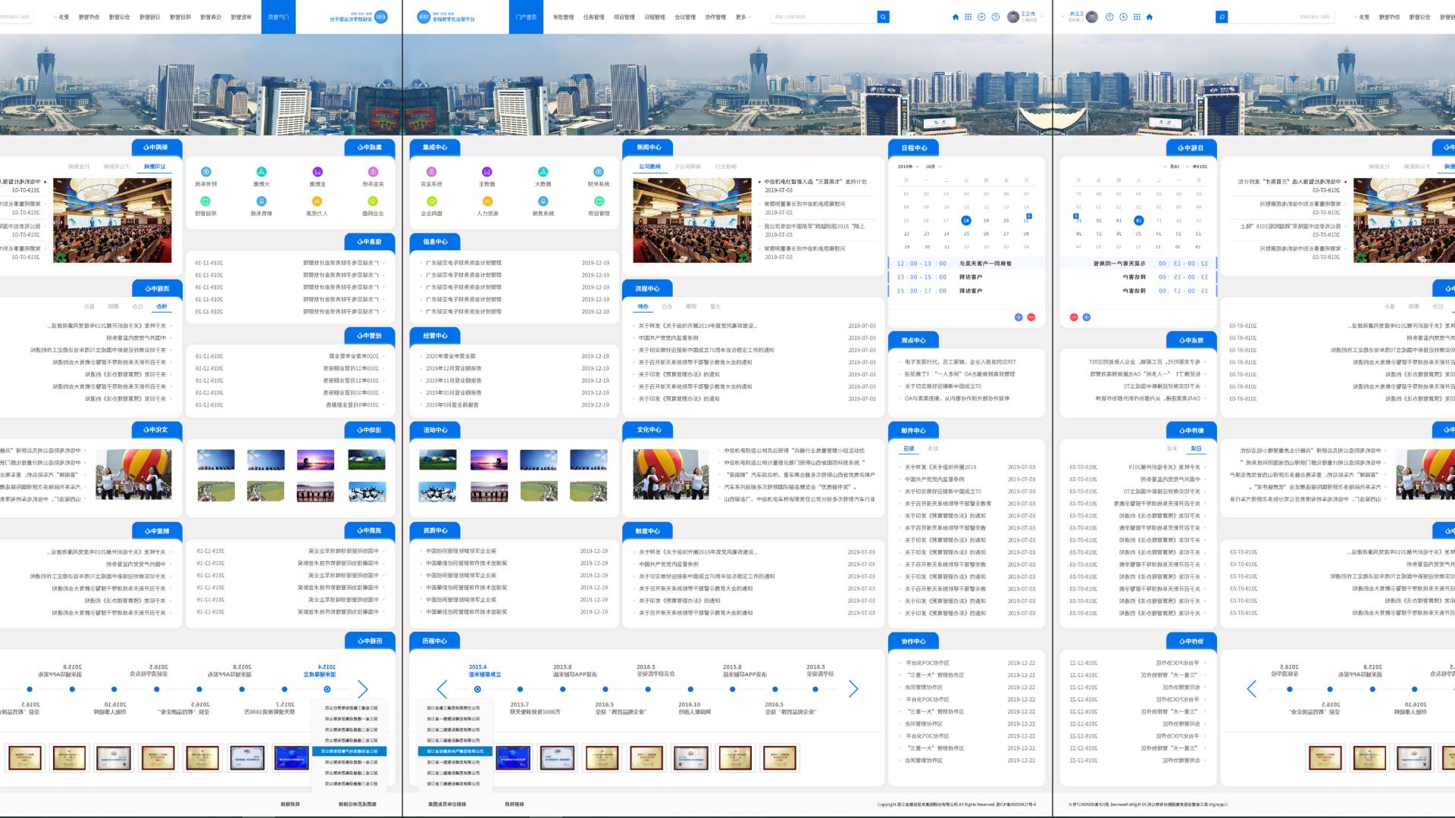Click 文化中心 hot-air balloon photo

671,474
